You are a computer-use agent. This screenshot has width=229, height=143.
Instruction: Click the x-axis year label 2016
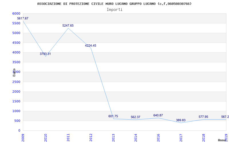(x=159, y=138)
